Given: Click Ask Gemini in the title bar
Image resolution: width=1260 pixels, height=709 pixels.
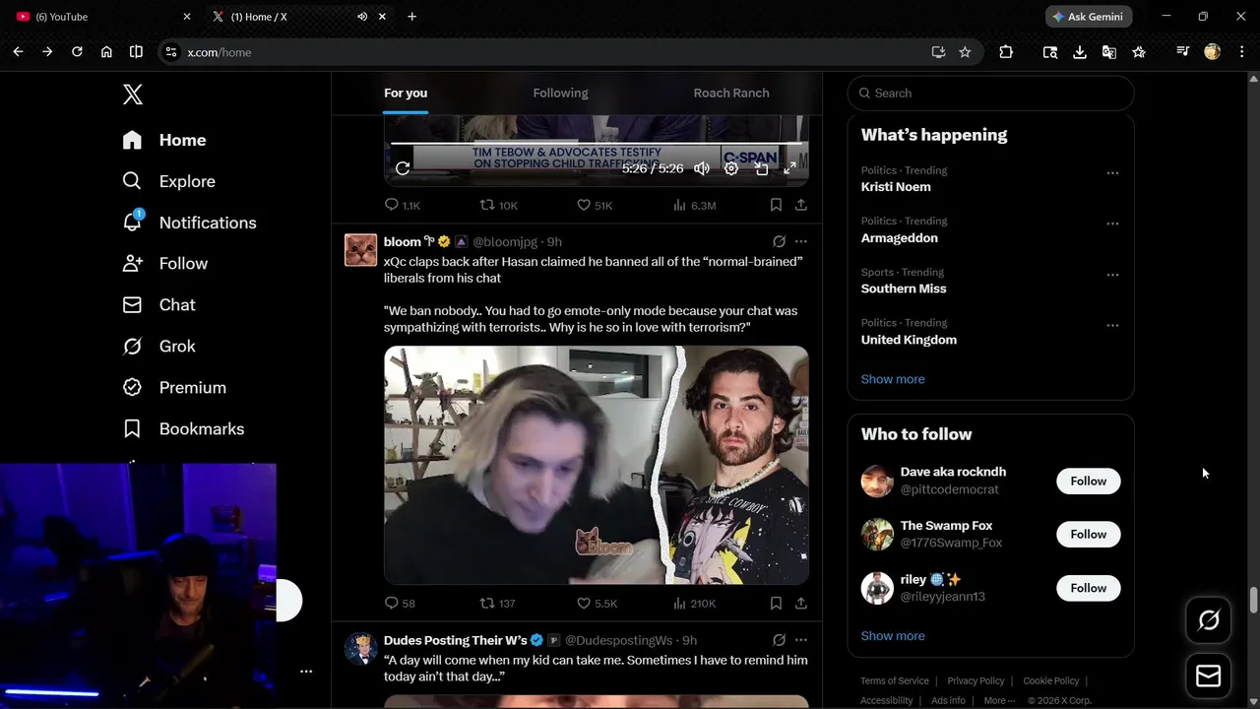Looking at the screenshot, I should point(1089,17).
